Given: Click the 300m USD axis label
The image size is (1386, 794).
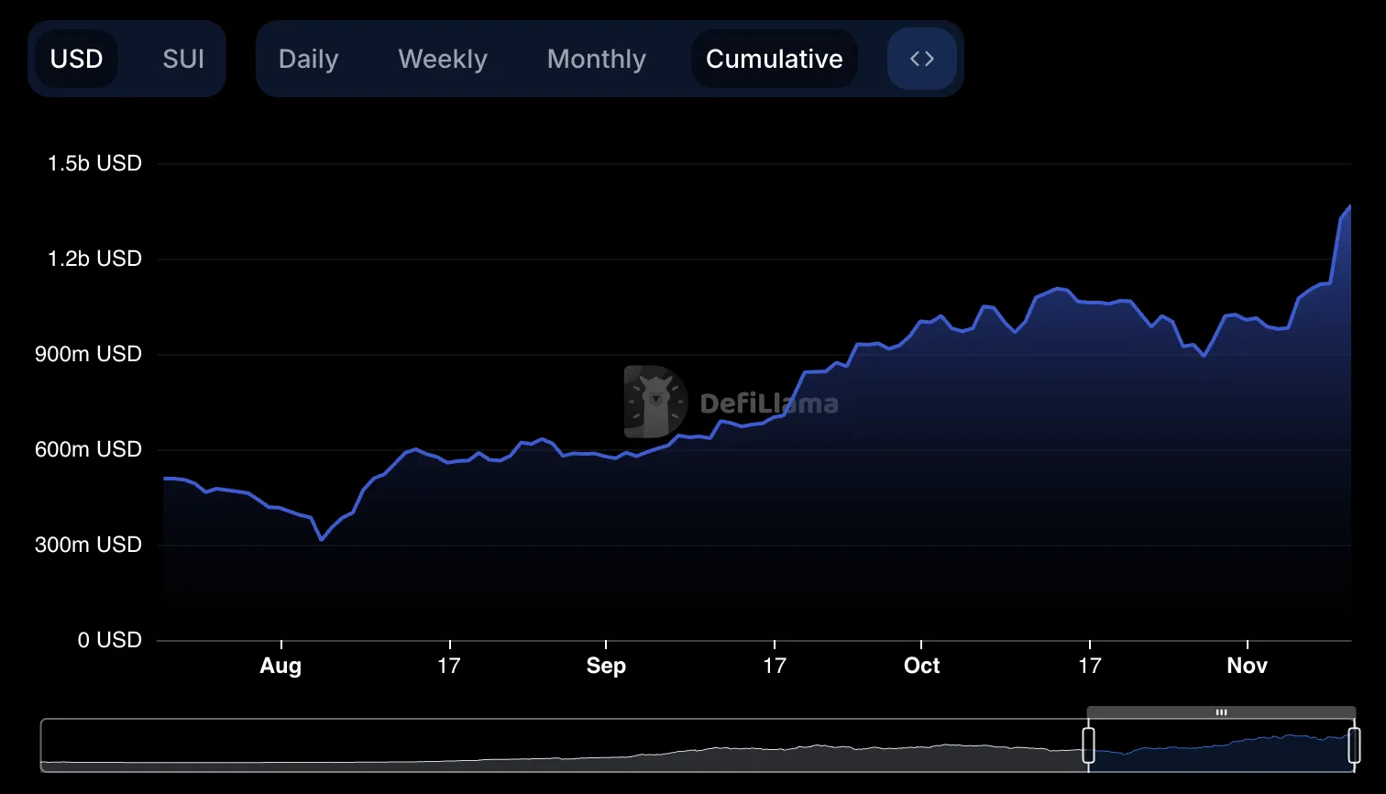Looking at the screenshot, I should click(88, 545).
